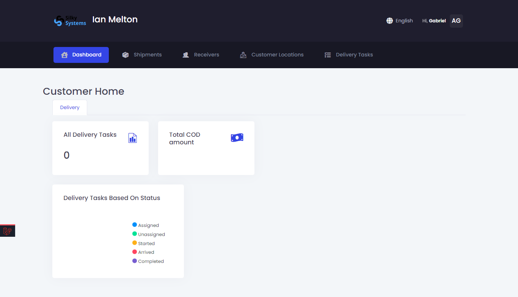Screen dimensions: 518x297
Task: Click the bar chart icon on All Delivery Tasks
Action: coord(132,138)
